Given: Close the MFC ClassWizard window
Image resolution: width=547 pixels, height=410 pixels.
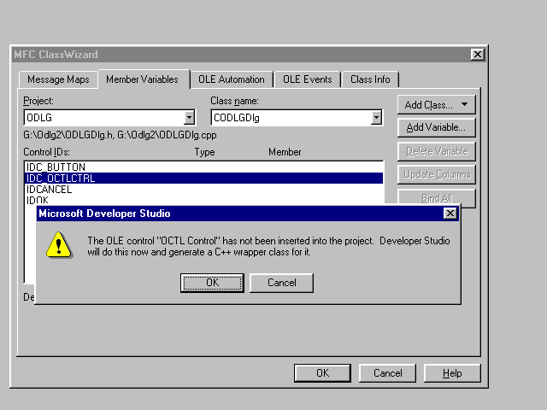Looking at the screenshot, I should [477, 55].
